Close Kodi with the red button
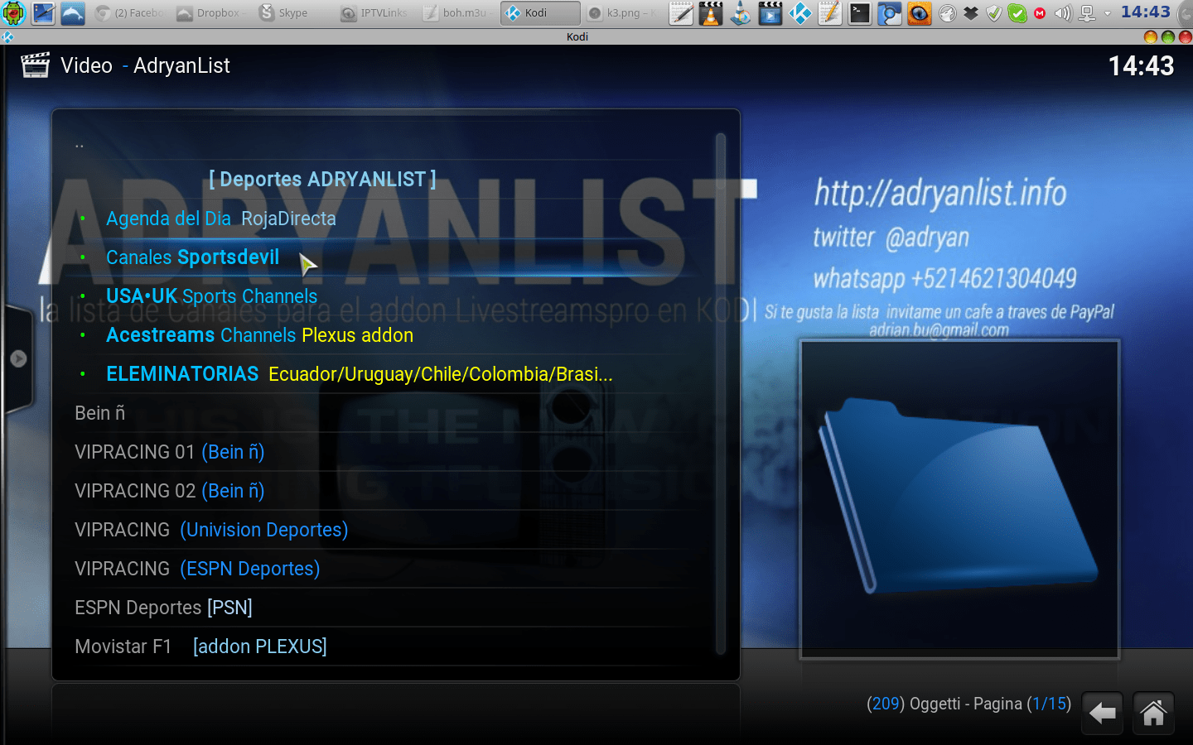The height and width of the screenshot is (745, 1193). 1186,36
